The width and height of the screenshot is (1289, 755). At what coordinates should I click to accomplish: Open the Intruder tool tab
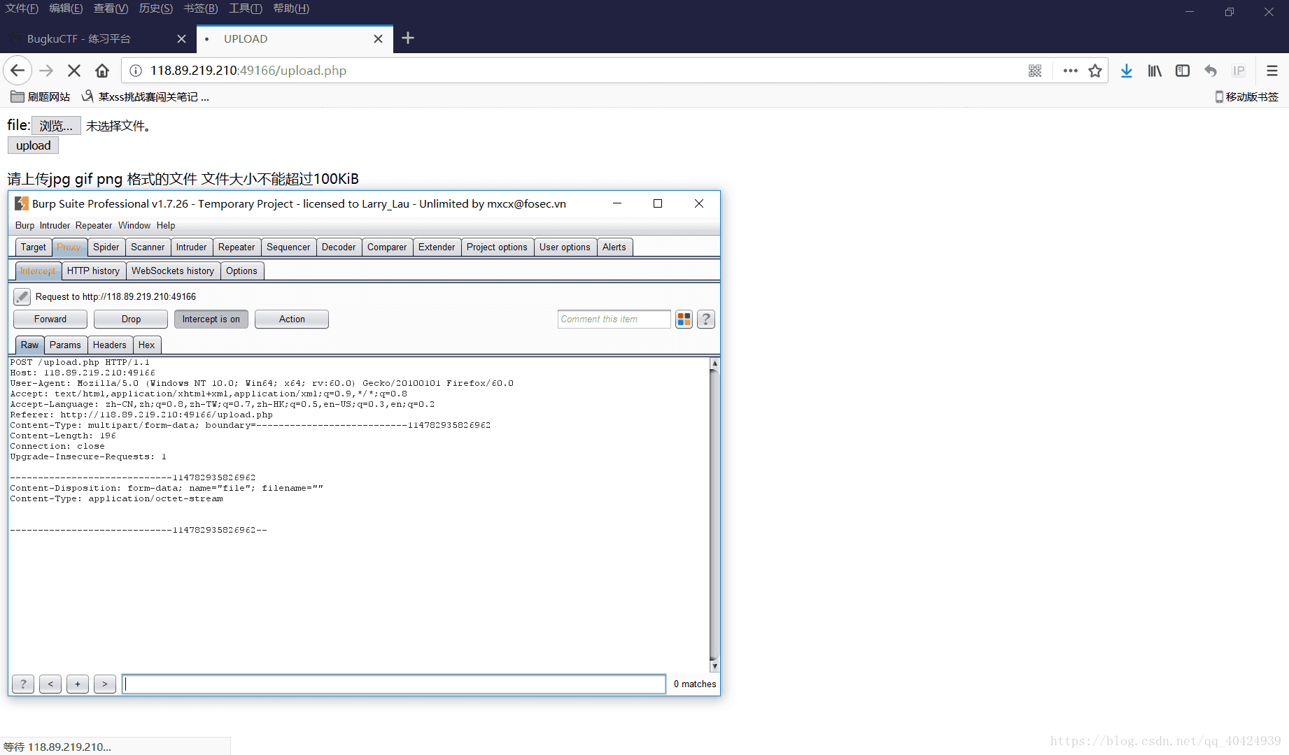coord(191,247)
